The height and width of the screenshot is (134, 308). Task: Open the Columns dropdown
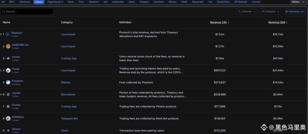(247, 12)
